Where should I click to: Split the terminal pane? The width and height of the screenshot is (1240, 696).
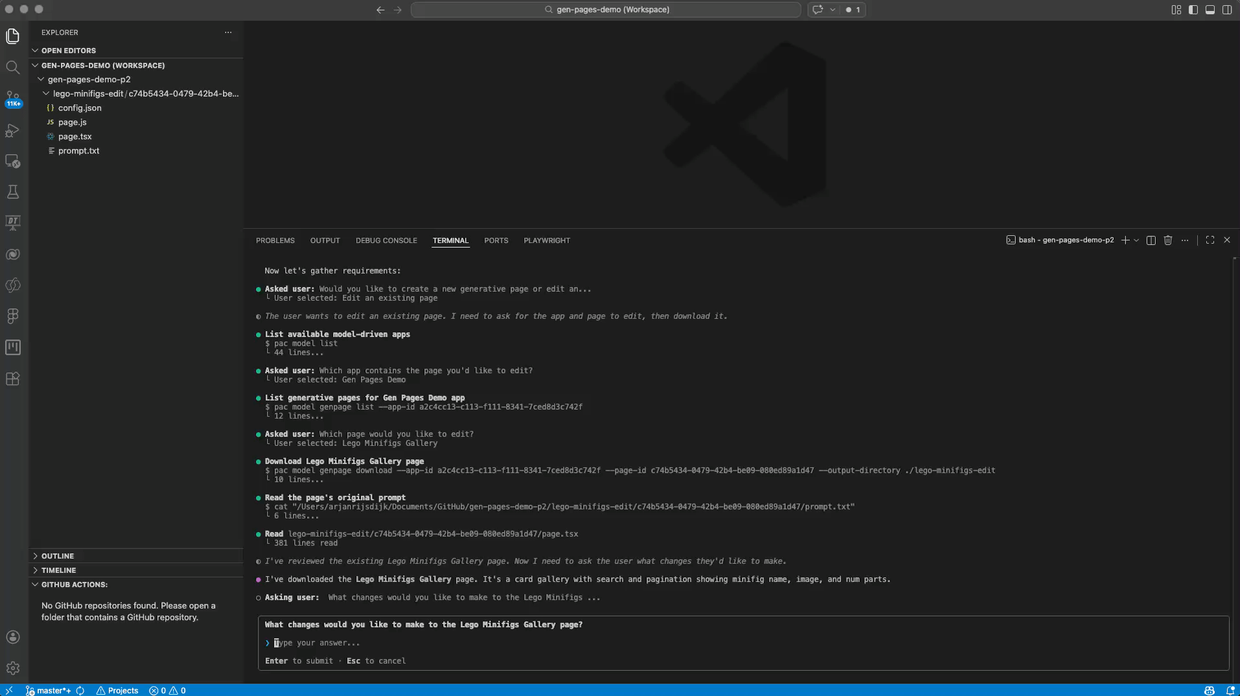pyautogui.click(x=1151, y=240)
